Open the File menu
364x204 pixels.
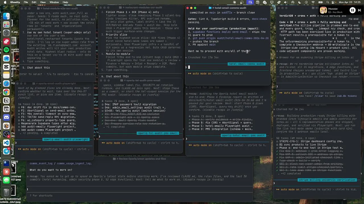26,2
